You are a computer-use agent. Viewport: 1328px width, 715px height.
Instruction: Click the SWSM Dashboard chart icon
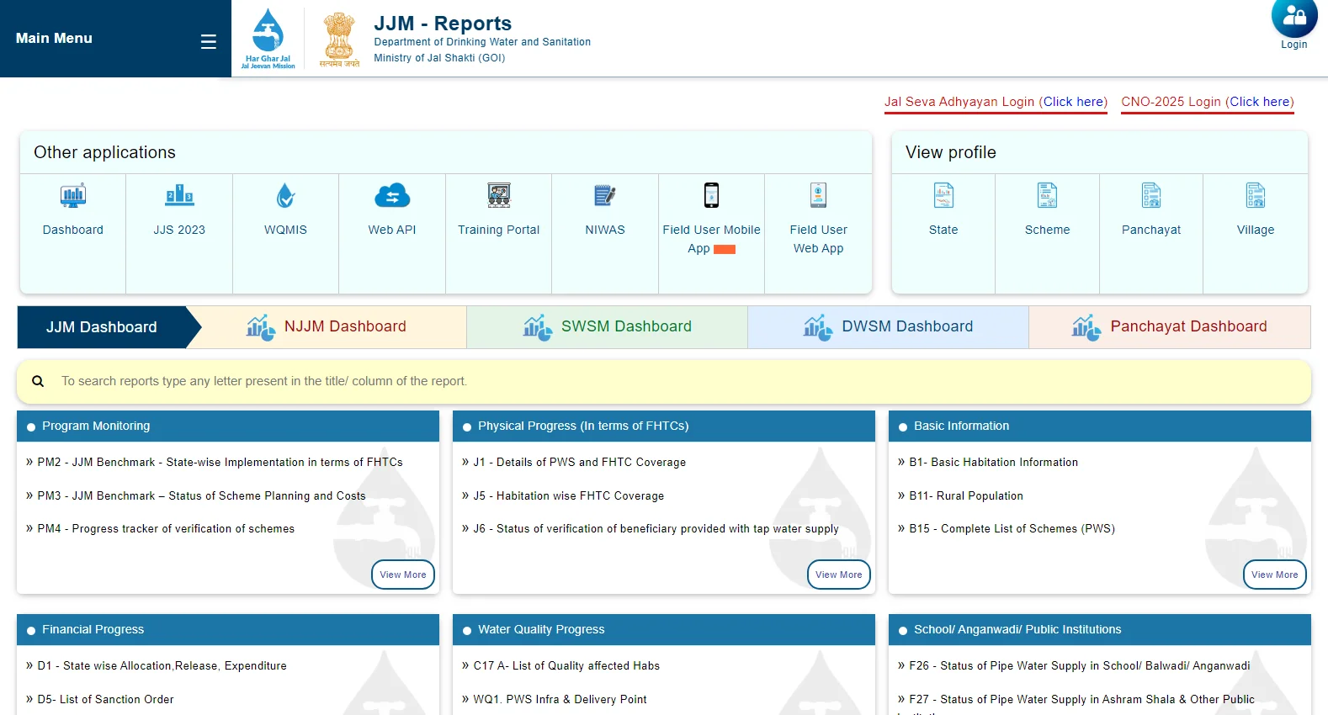click(538, 327)
